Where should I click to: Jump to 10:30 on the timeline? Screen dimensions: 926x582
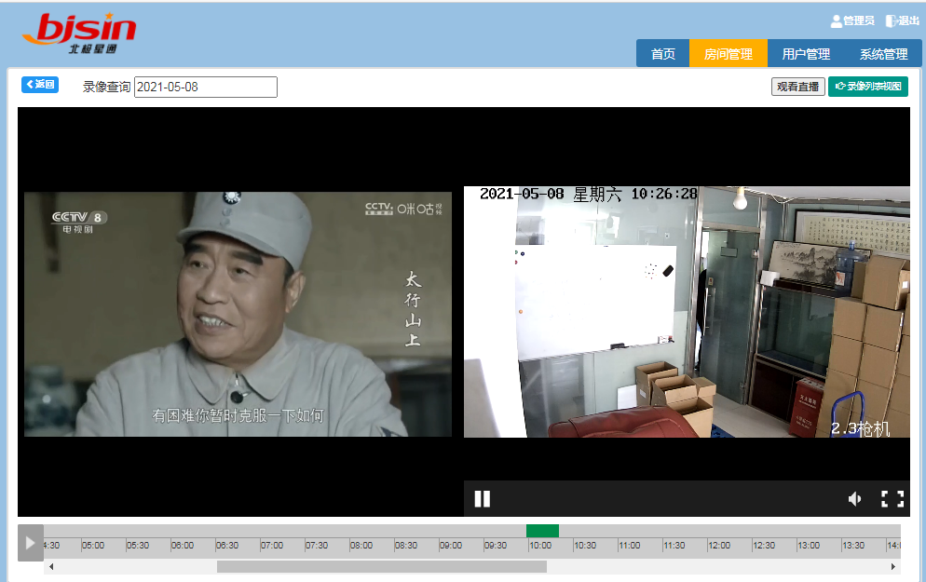tap(585, 546)
